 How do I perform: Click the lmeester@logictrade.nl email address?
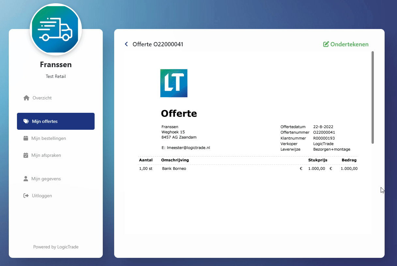188,148
